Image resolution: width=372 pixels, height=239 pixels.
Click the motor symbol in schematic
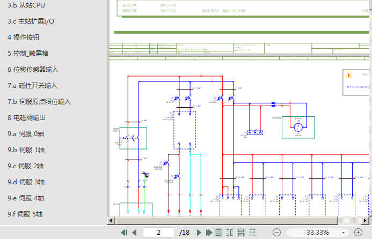tap(298, 128)
